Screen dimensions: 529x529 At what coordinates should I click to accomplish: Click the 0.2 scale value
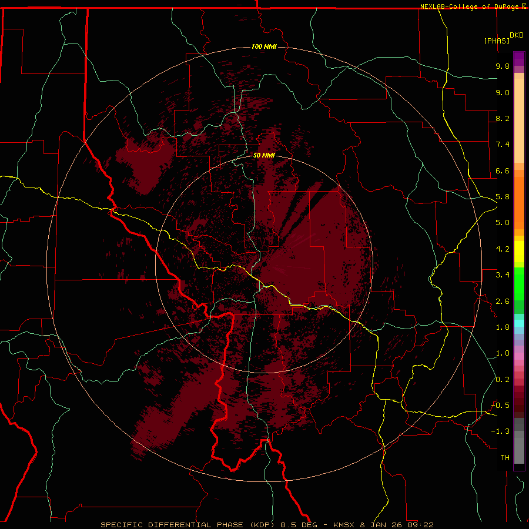pyautogui.click(x=503, y=380)
